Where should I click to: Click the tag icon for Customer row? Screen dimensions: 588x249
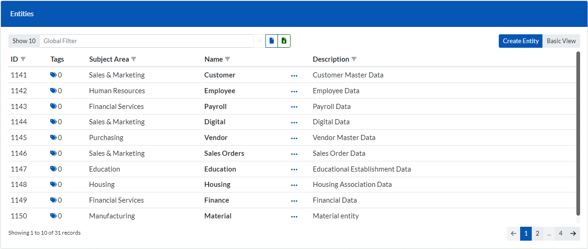click(53, 75)
